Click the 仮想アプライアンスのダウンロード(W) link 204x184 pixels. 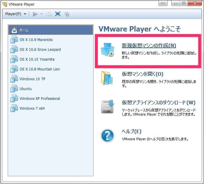pyautogui.click(x=159, y=103)
